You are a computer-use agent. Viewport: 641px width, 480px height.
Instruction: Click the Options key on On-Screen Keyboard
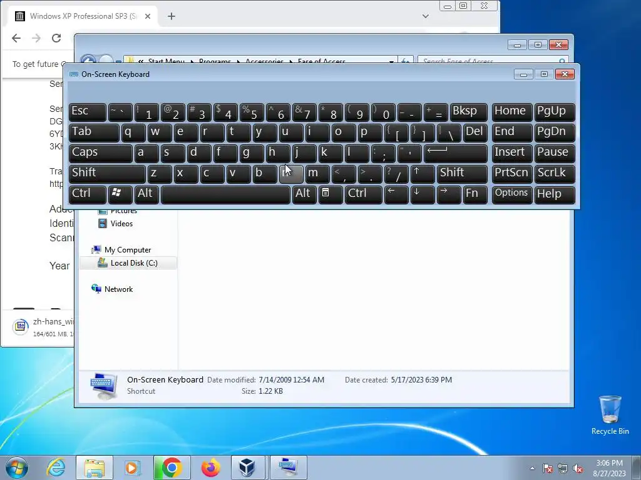coord(512,194)
